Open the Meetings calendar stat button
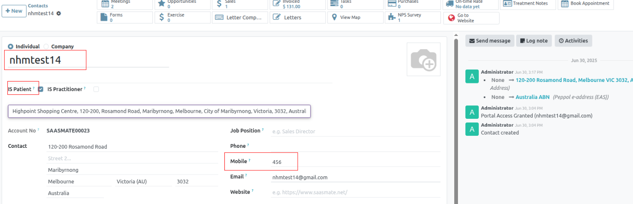633x204 pixels. 125,4
